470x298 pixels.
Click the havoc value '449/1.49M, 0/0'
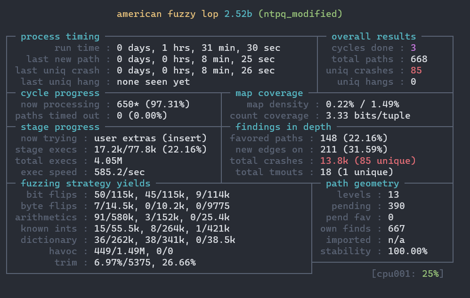point(133,251)
